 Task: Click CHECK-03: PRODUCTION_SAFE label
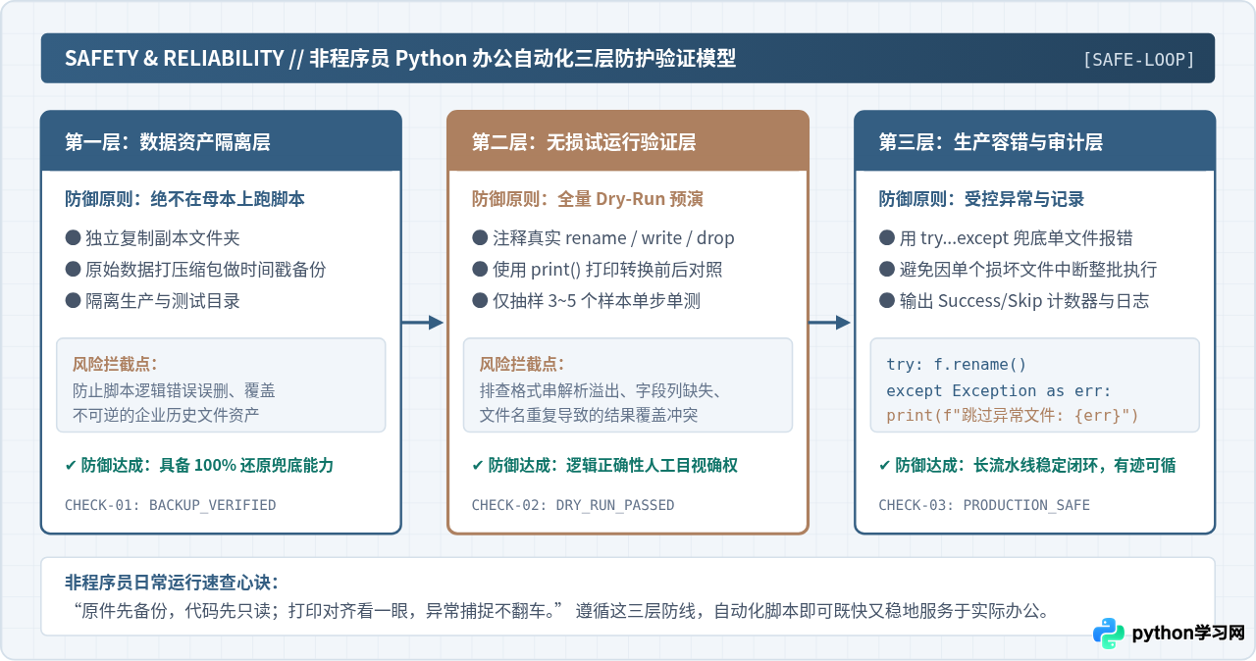click(x=984, y=505)
